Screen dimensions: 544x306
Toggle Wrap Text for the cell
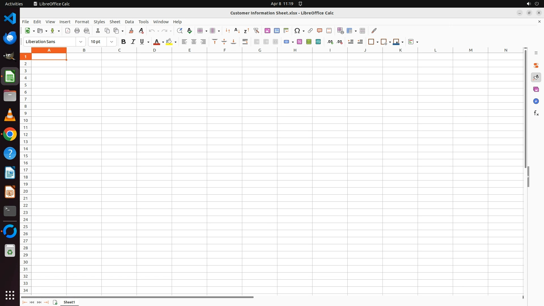[245, 42]
